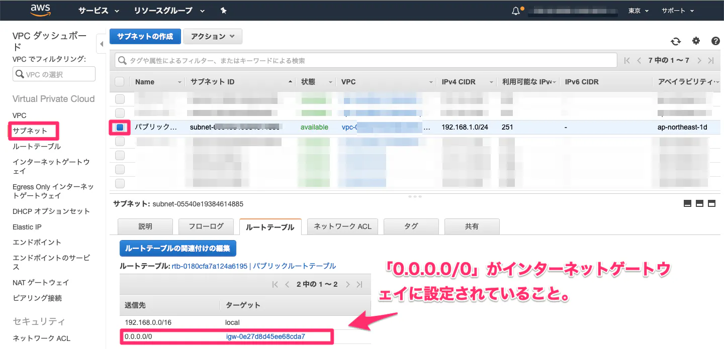Select the split-pane layout icon
Viewport: 724px width, 349px height.
699,203
